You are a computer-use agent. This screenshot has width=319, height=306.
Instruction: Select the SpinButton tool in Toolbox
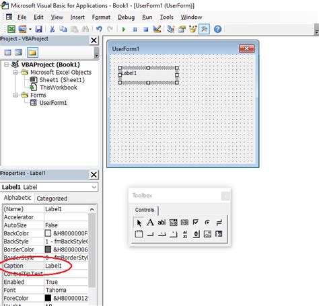(196, 234)
